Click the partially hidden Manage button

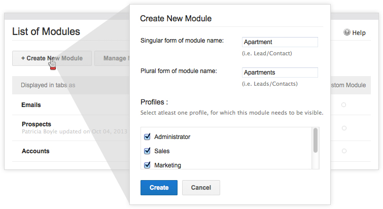[x=113, y=58]
